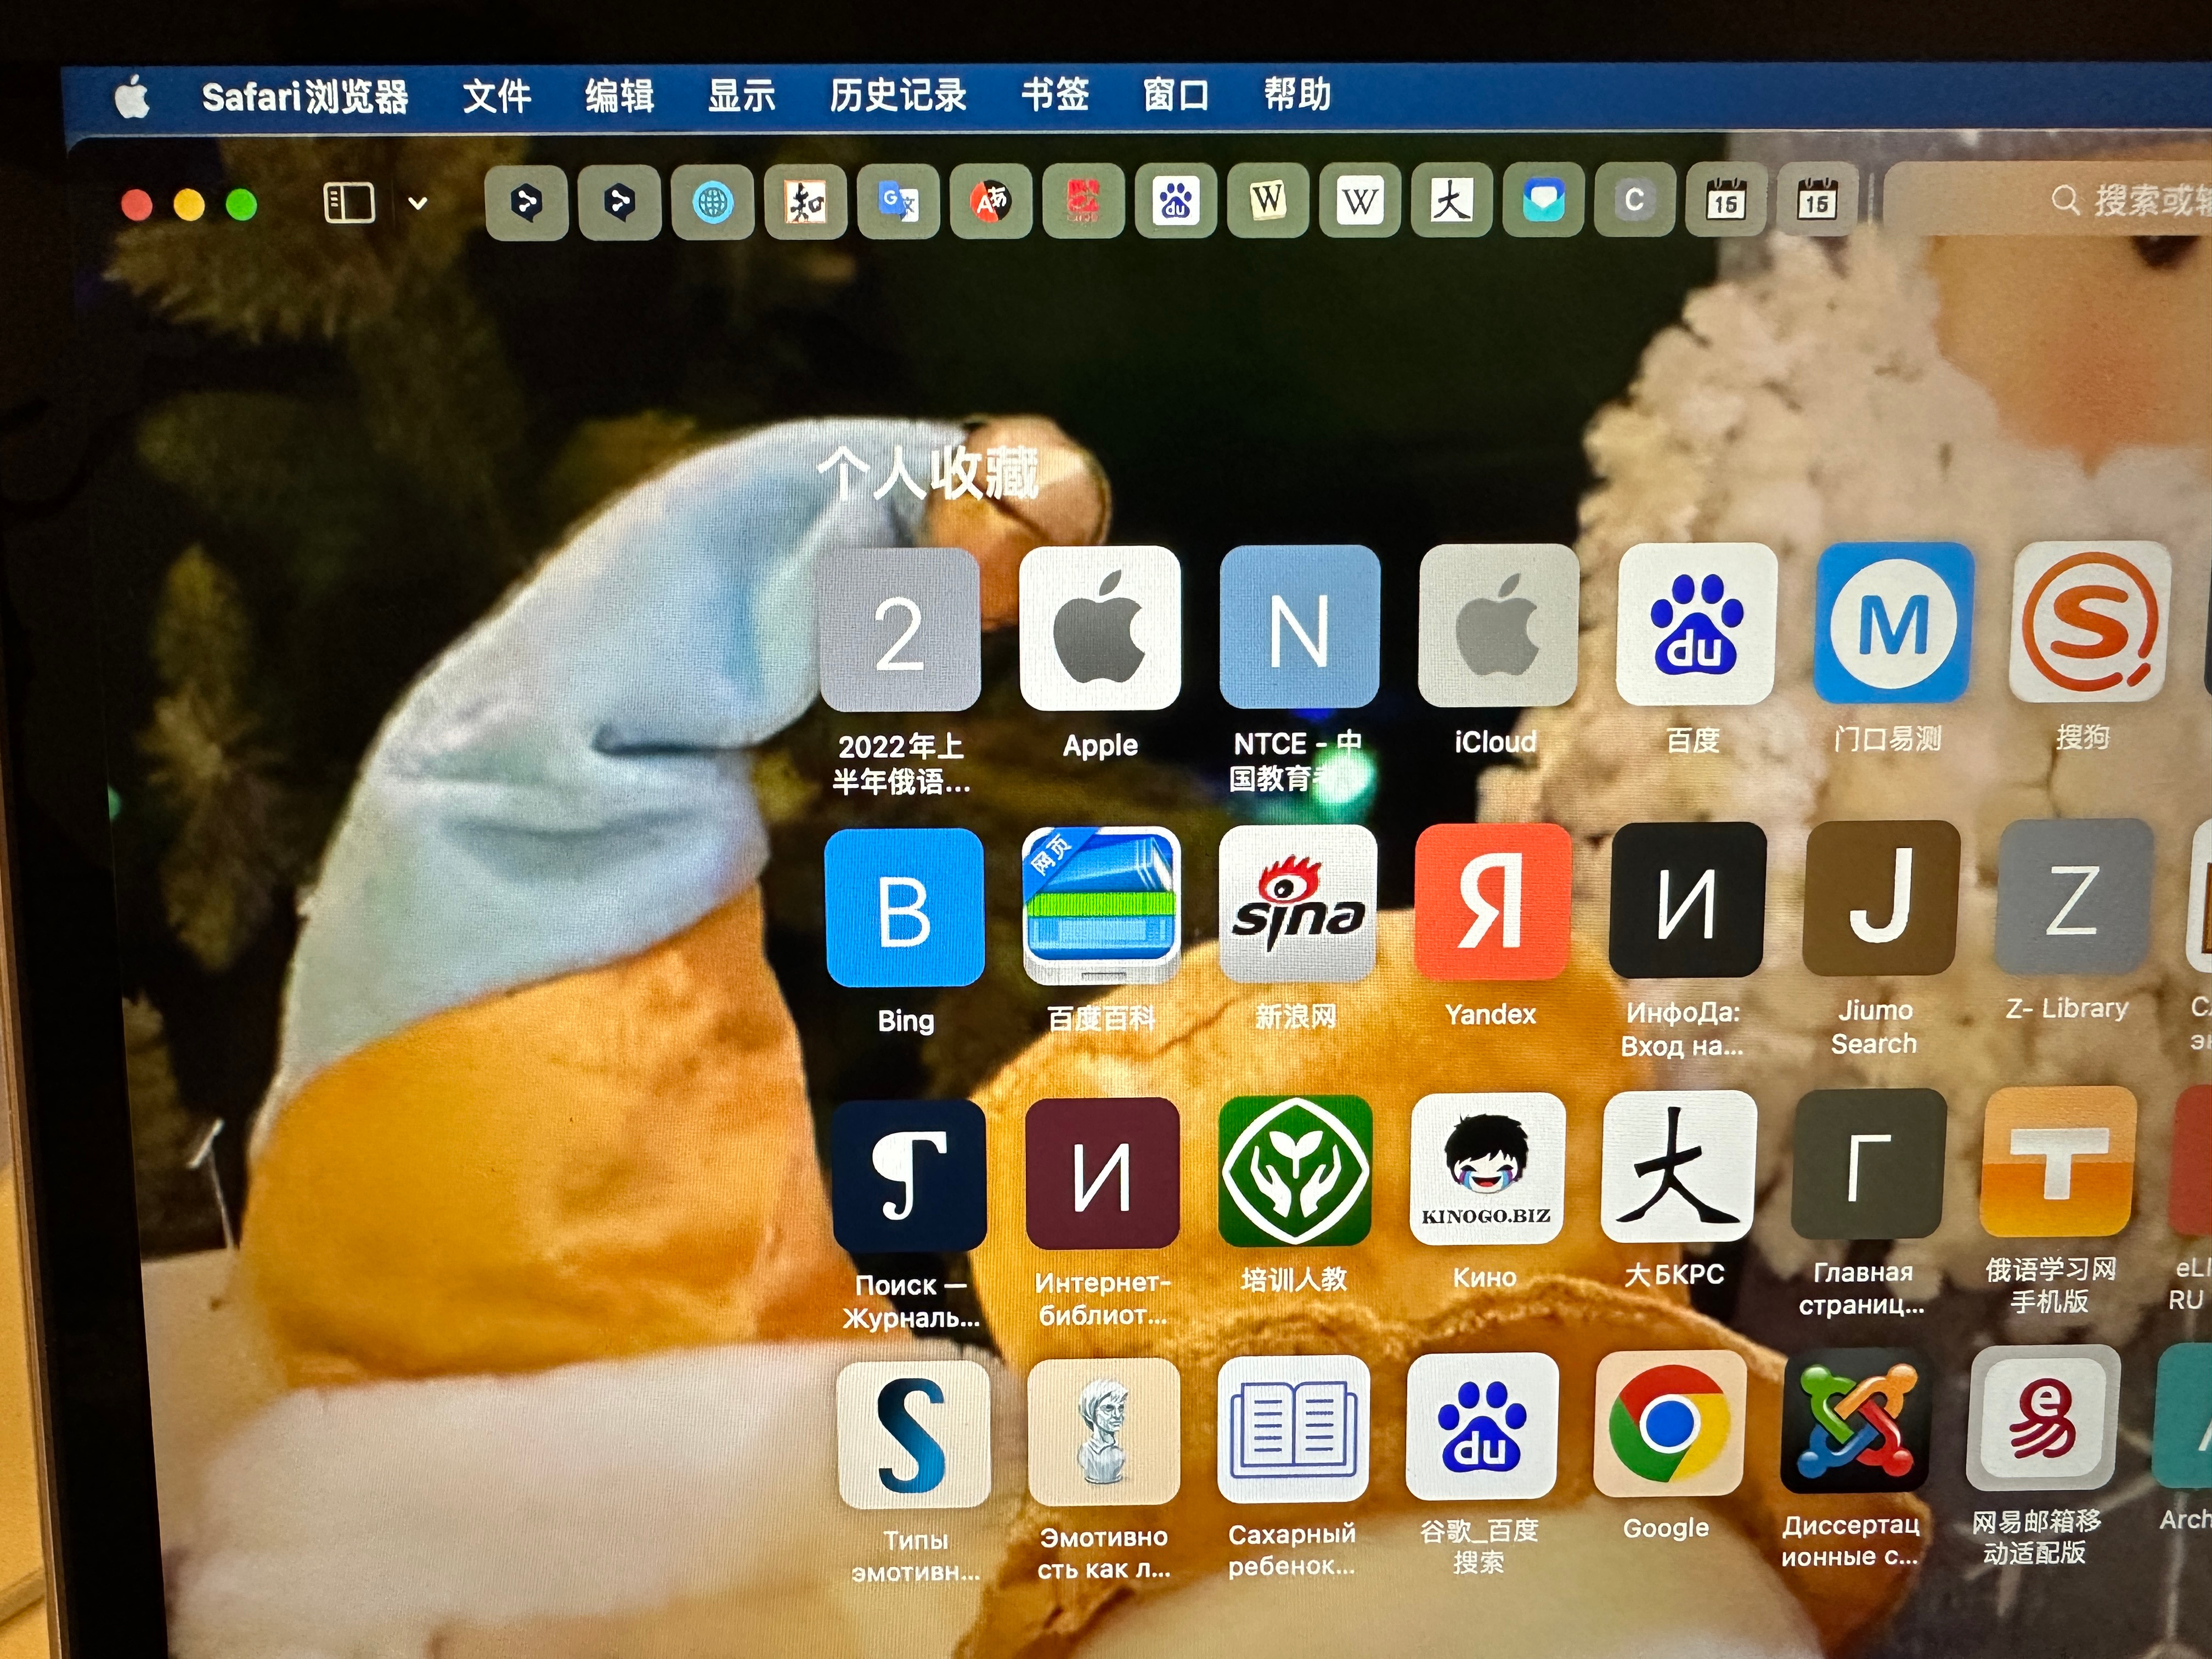Image resolution: width=2212 pixels, height=1659 pixels.
Task: Expand the tab group chevron beside sidebar button
Action: tap(418, 203)
